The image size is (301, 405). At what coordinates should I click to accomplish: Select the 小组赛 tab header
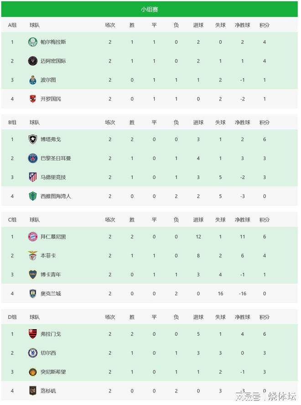point(150,9)
